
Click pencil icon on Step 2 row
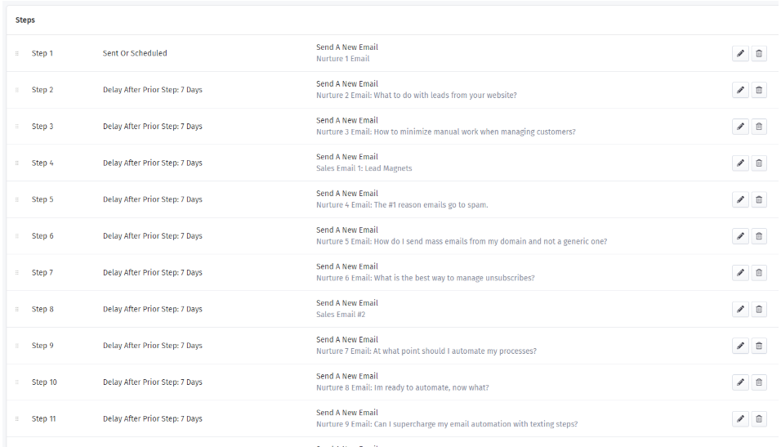pos(740,90)
